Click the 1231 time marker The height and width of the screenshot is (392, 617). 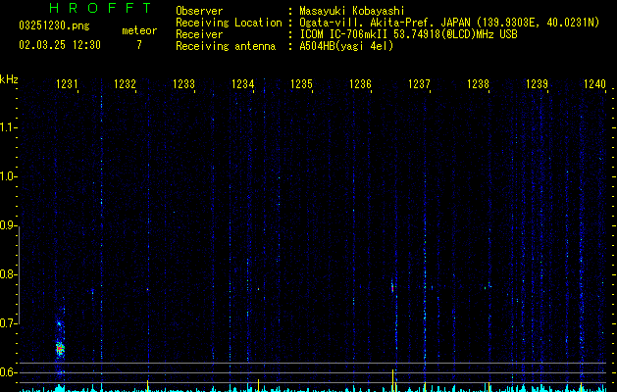coord(67,83)
